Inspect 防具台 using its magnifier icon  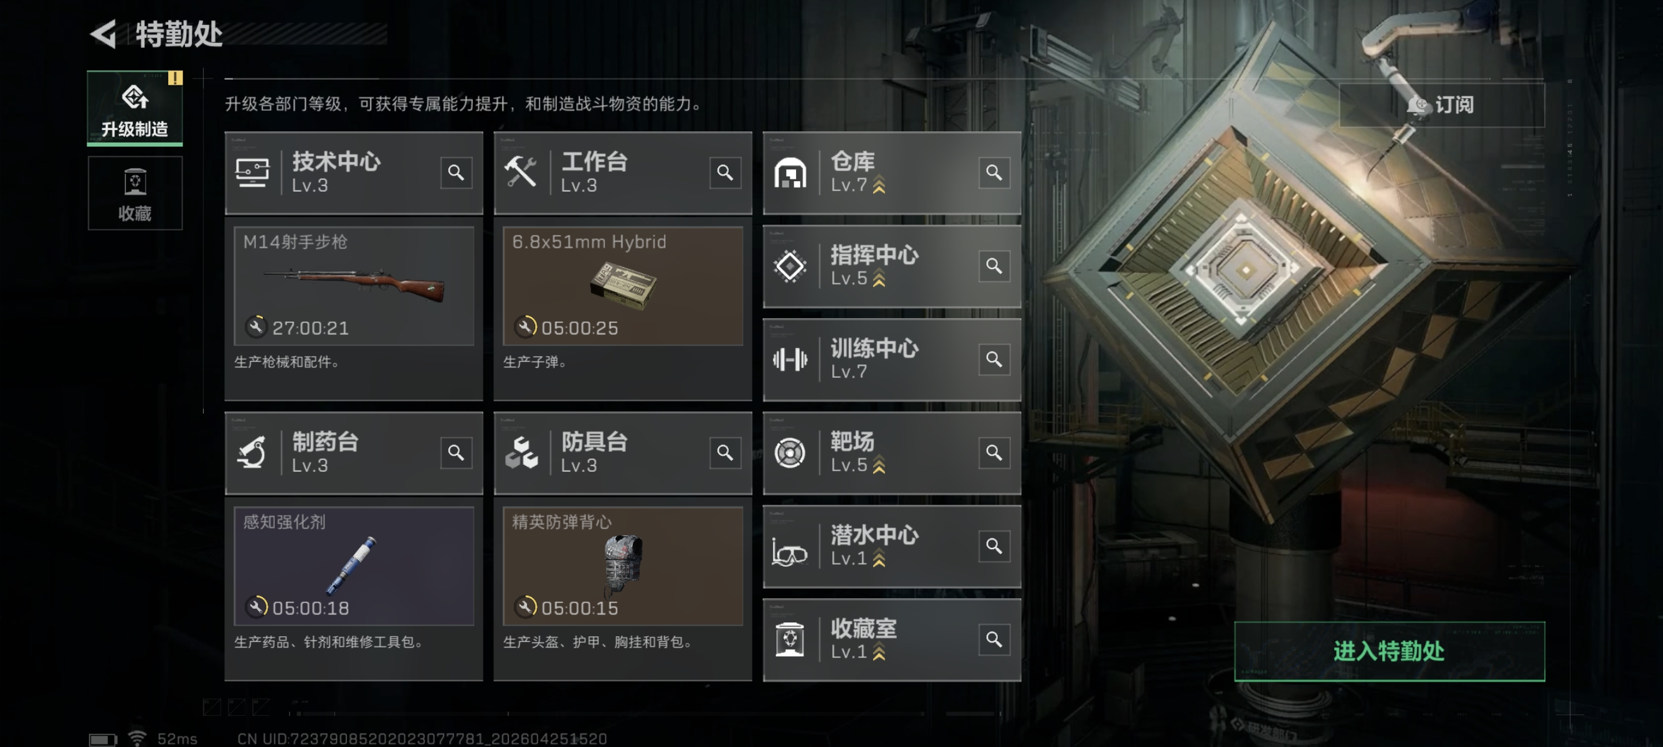[x=725, y=453]
